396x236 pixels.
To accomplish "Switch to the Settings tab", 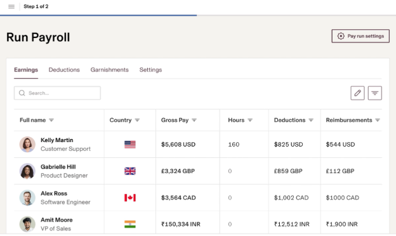I will (151, 70).
